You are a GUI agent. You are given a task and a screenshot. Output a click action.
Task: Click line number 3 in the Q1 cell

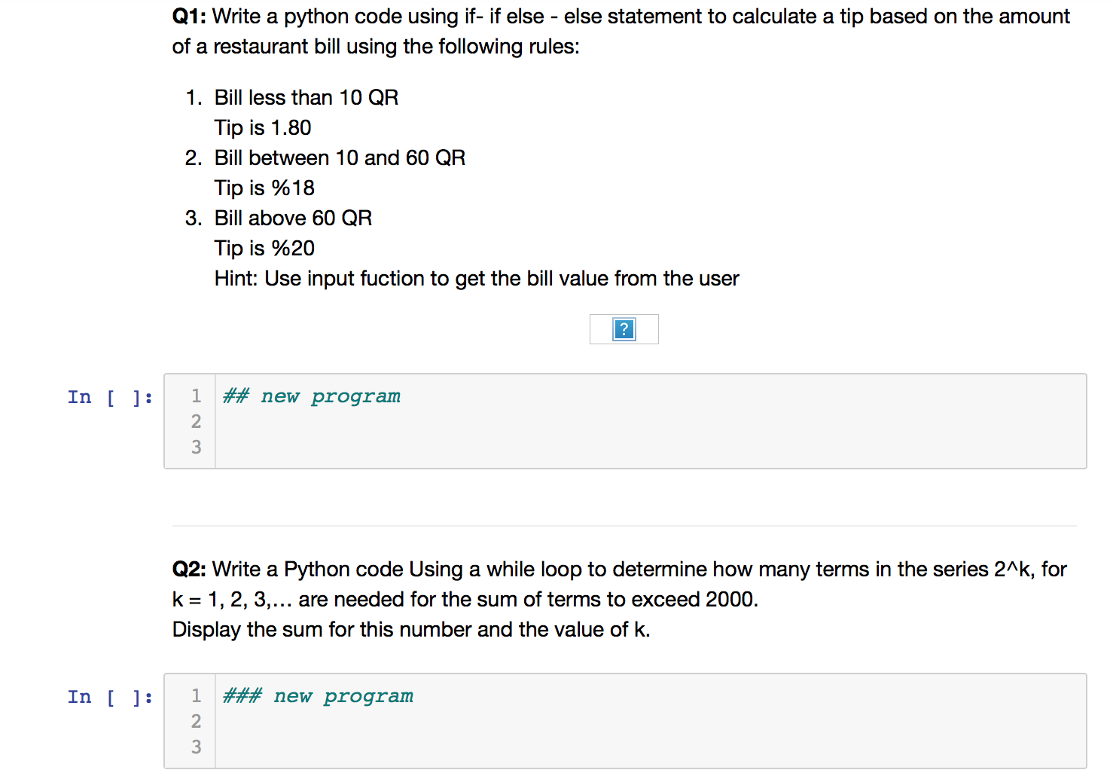tap(196, 447)
